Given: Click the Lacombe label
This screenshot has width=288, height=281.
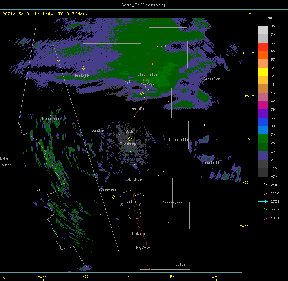Looking at the screenshot, I should coord(150,64).
